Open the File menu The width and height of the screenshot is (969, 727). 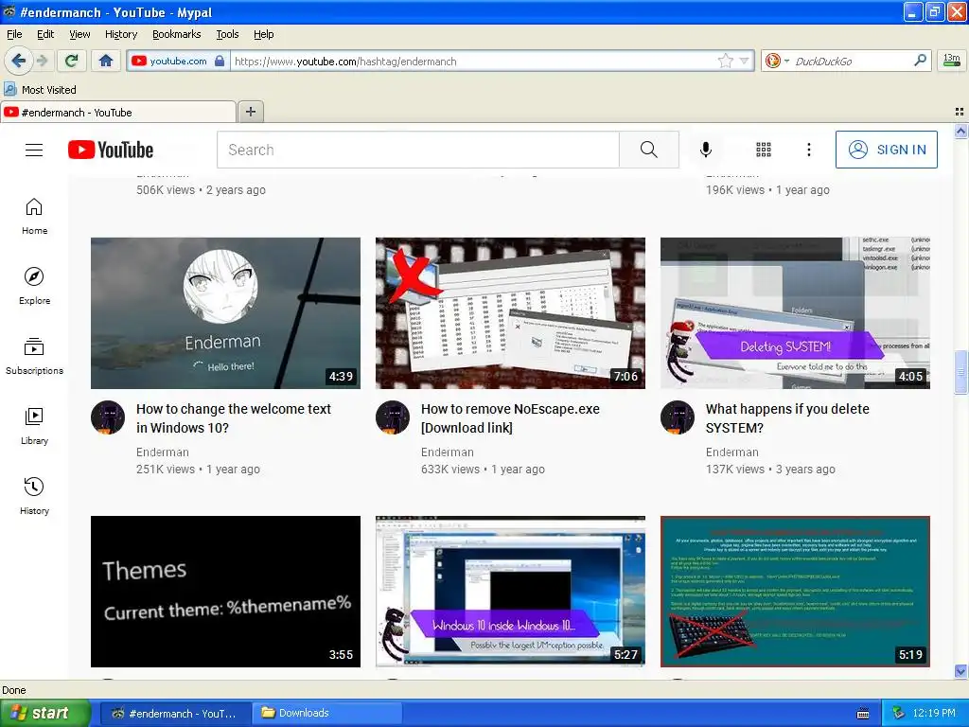coord(14,34)
